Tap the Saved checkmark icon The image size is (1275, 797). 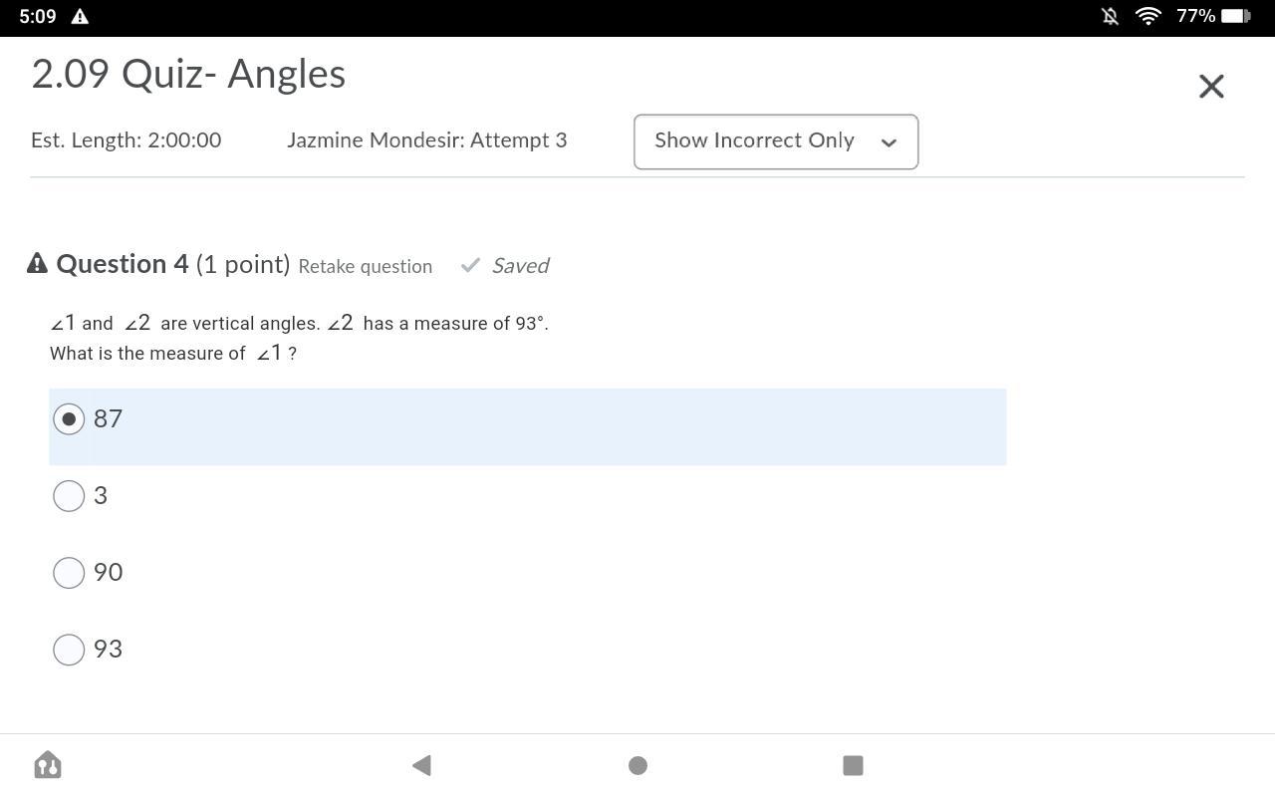click(471, 265)
